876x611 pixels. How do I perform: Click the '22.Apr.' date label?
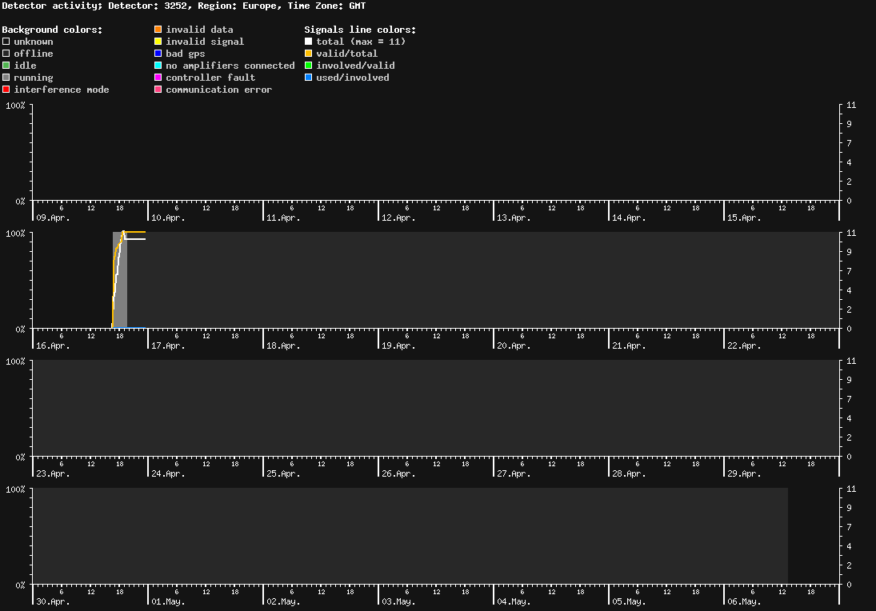744,345
